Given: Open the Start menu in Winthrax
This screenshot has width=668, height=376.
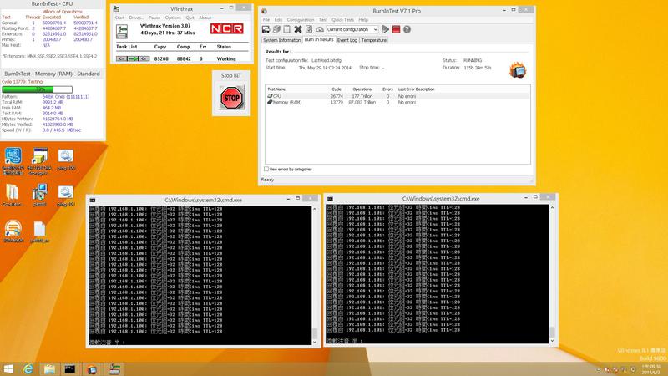Looking at the screenshot, I should coord(119,18).
